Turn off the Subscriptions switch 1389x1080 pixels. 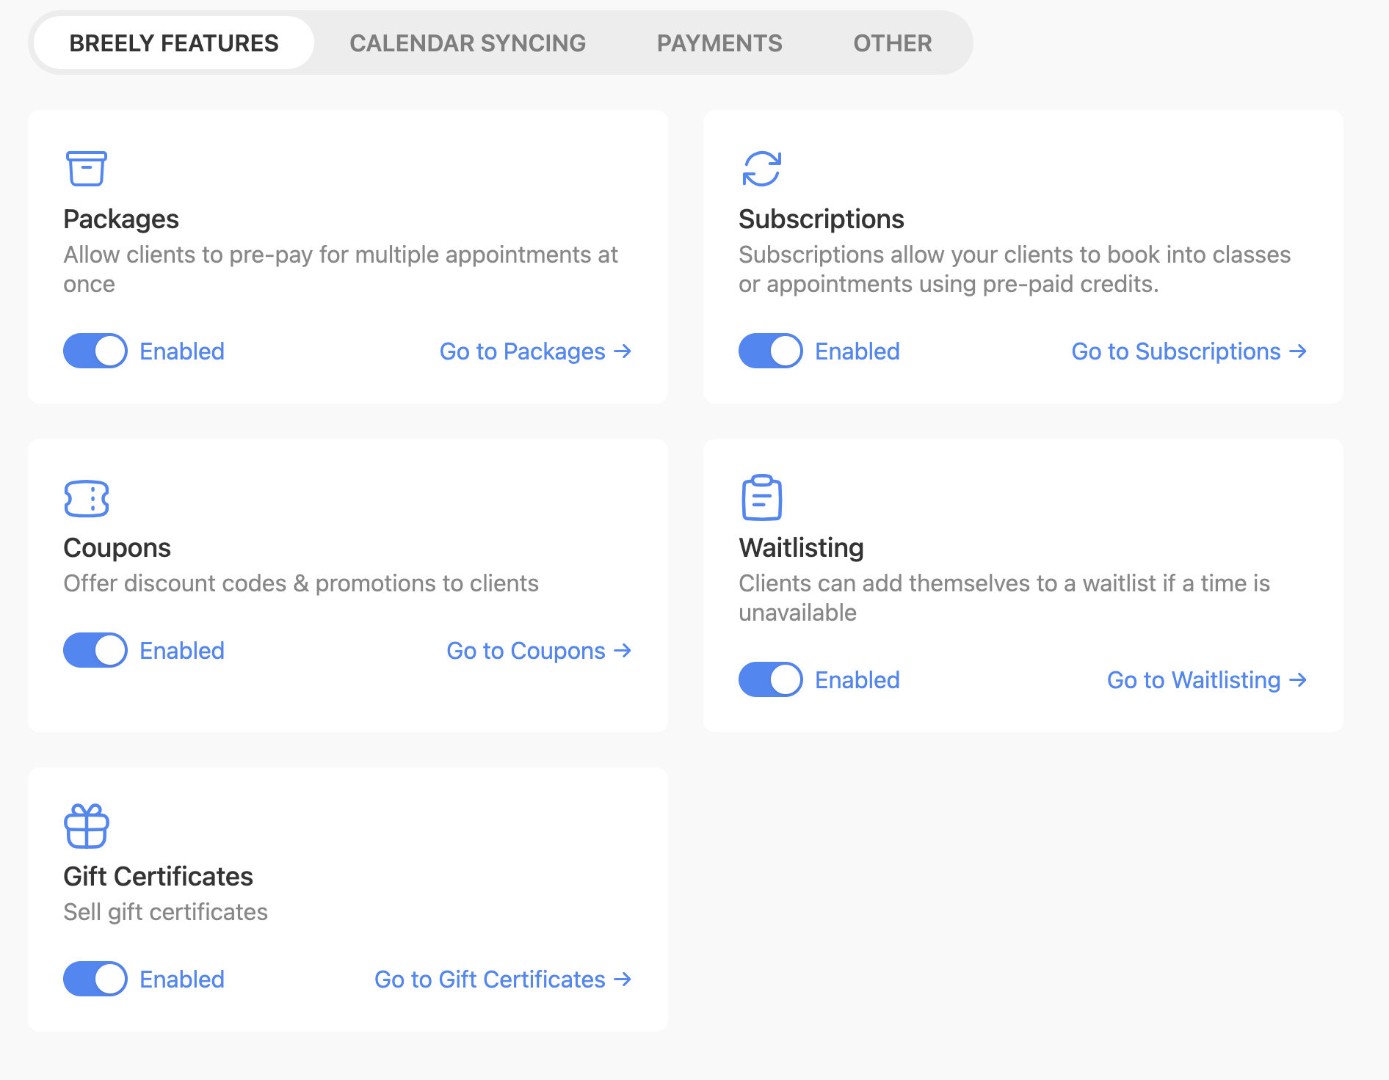click(x=770, y=351)
